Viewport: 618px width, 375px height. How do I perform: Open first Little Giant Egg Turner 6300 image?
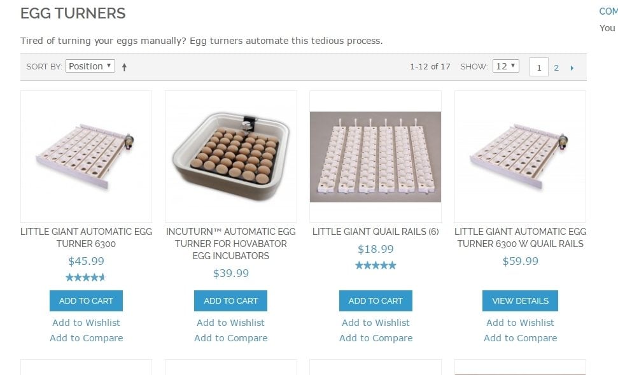[x=86, y=157]
